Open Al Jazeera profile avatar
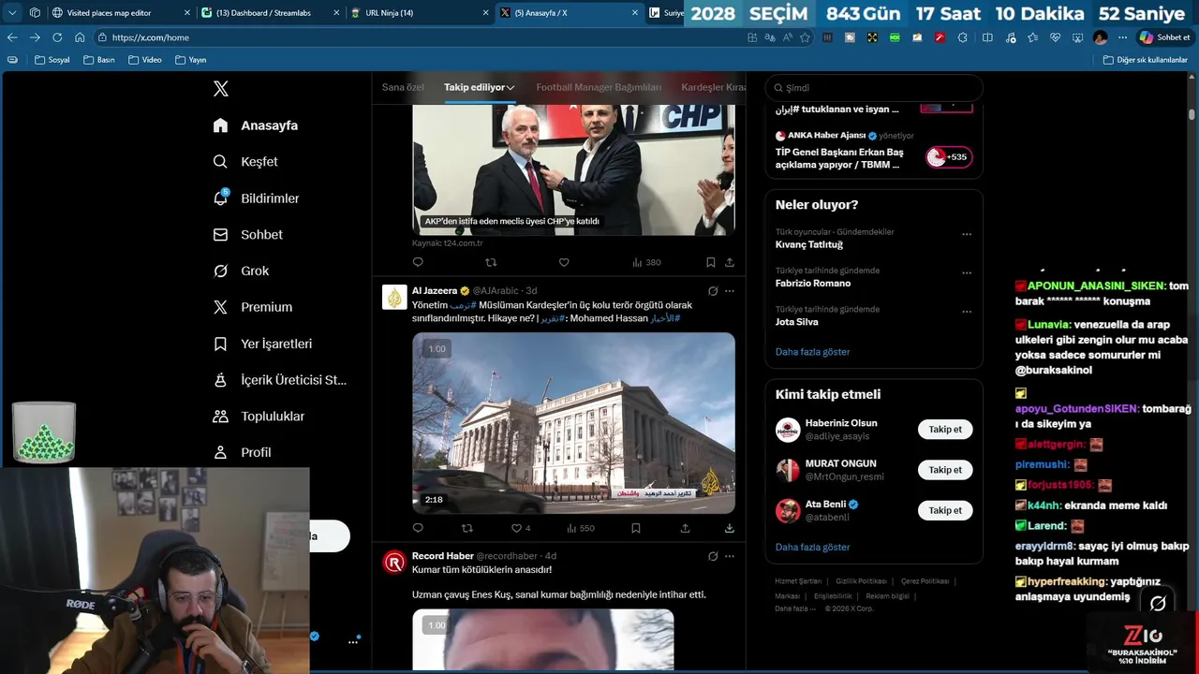This screenshot has width=1199, height=674. click(394, 298)
